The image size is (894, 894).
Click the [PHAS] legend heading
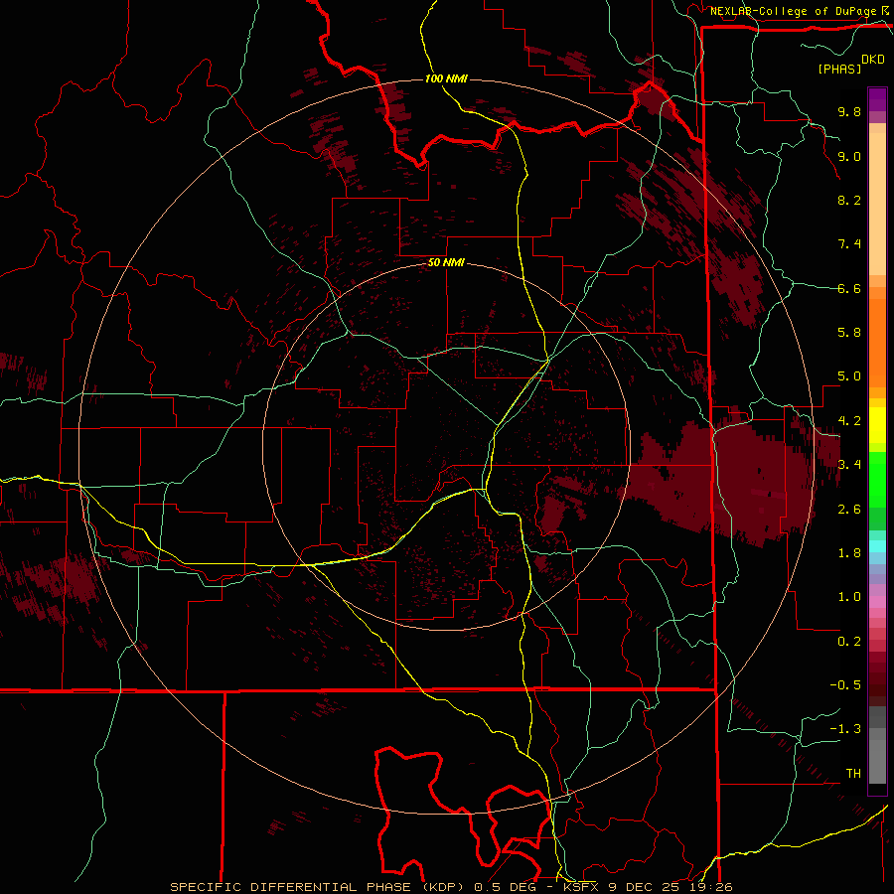(x=839, y=69)
